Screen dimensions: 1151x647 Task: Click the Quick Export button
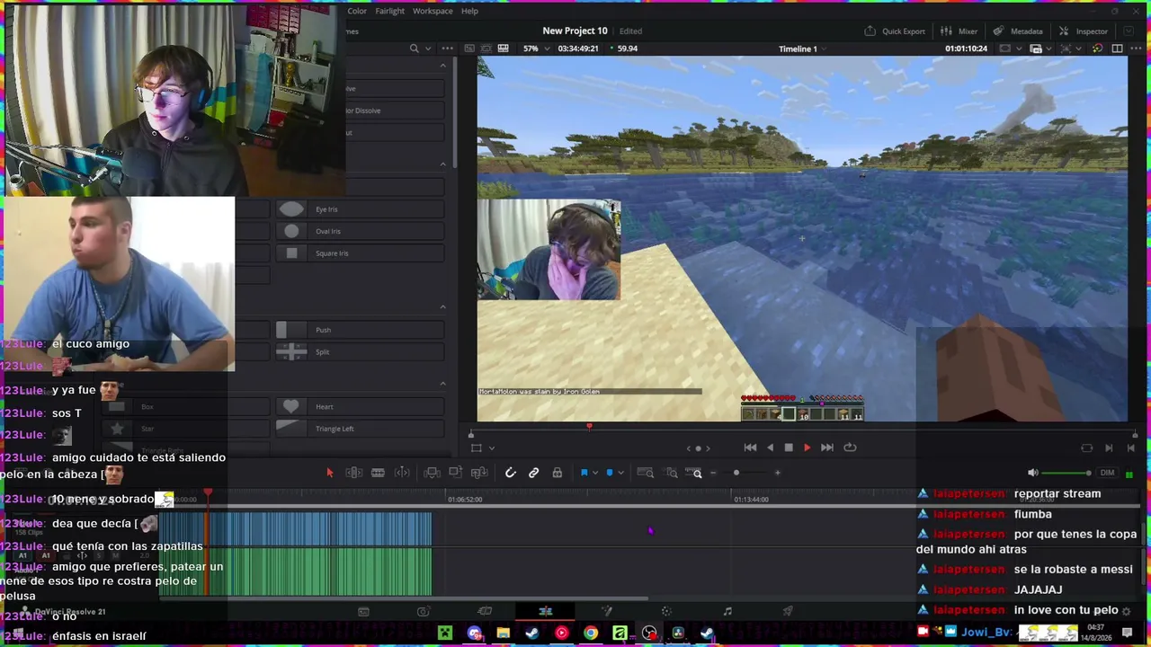(895, 31)
